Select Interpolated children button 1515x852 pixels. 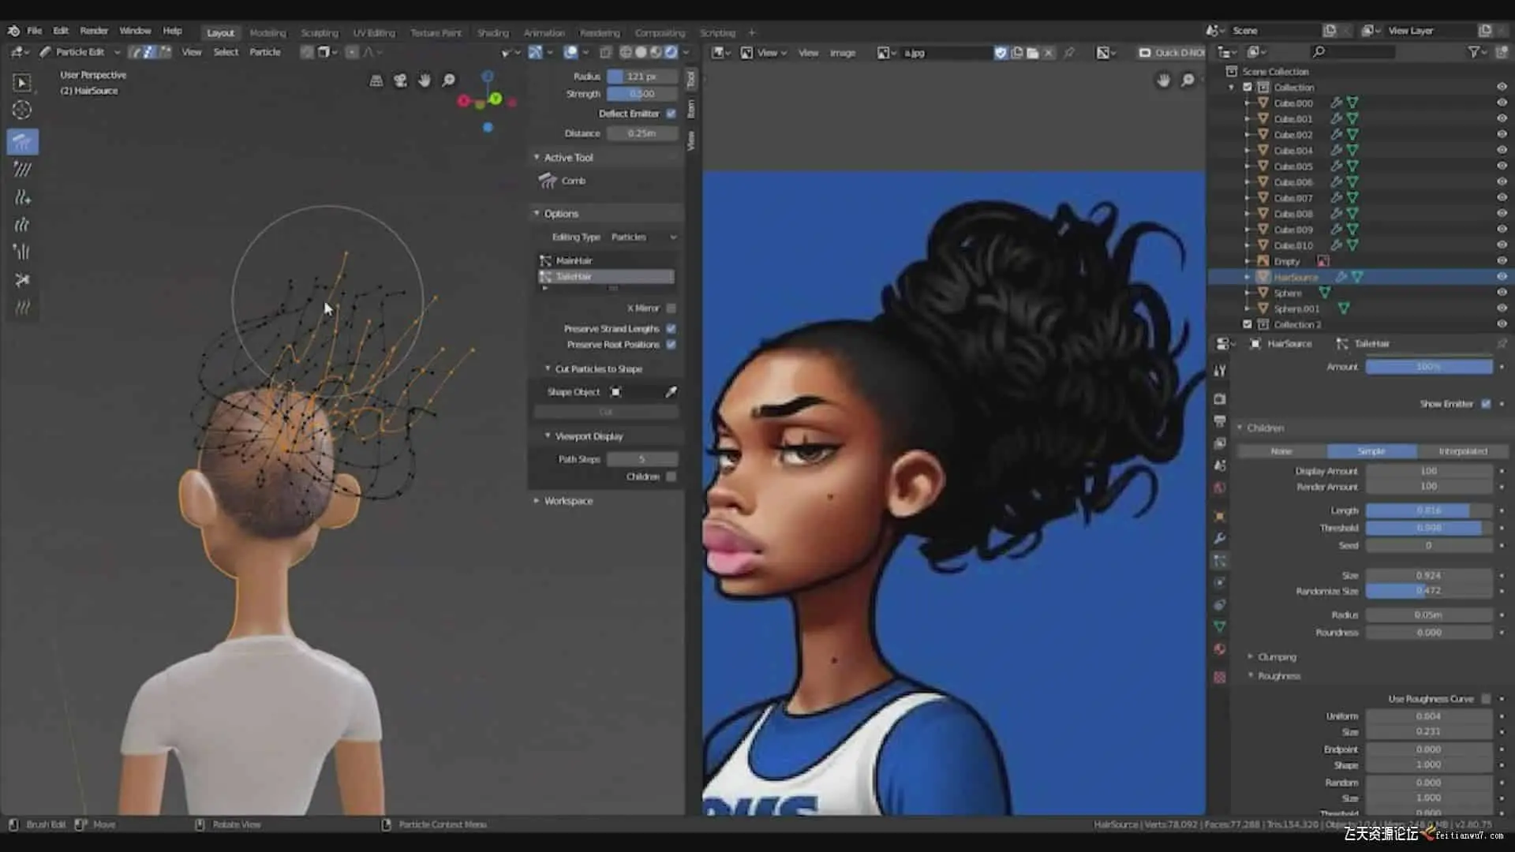click(x=1462, y=451)
